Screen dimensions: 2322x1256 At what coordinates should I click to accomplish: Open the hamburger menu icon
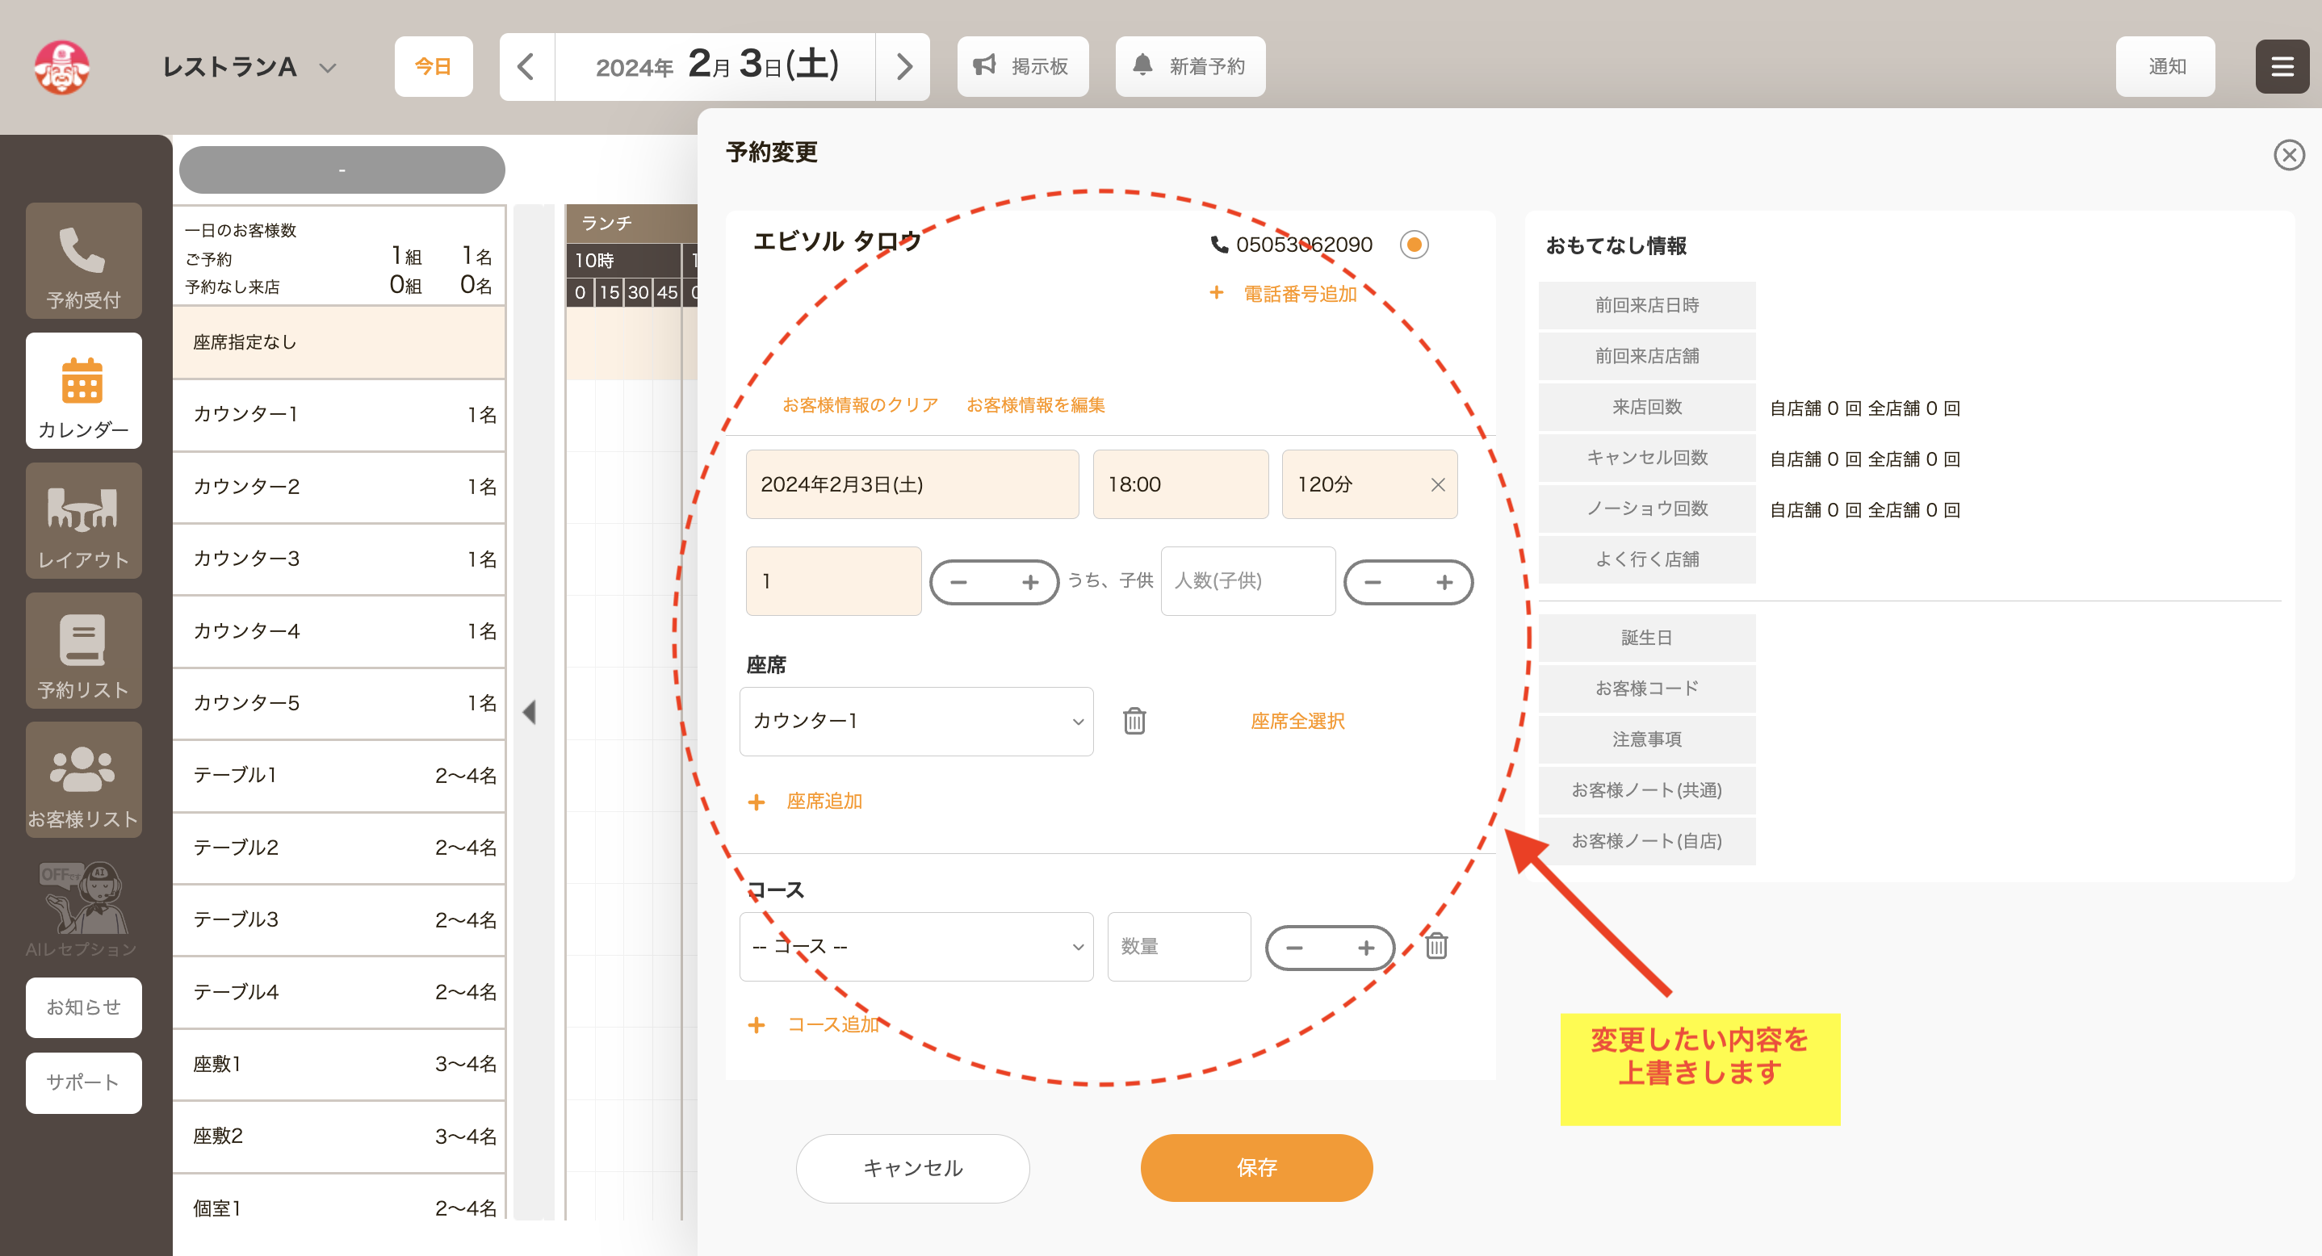[x=2282, y=67]
